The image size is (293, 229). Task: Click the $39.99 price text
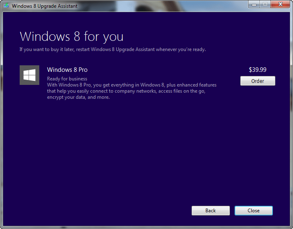pyautogui.click(x=257, y=70)
